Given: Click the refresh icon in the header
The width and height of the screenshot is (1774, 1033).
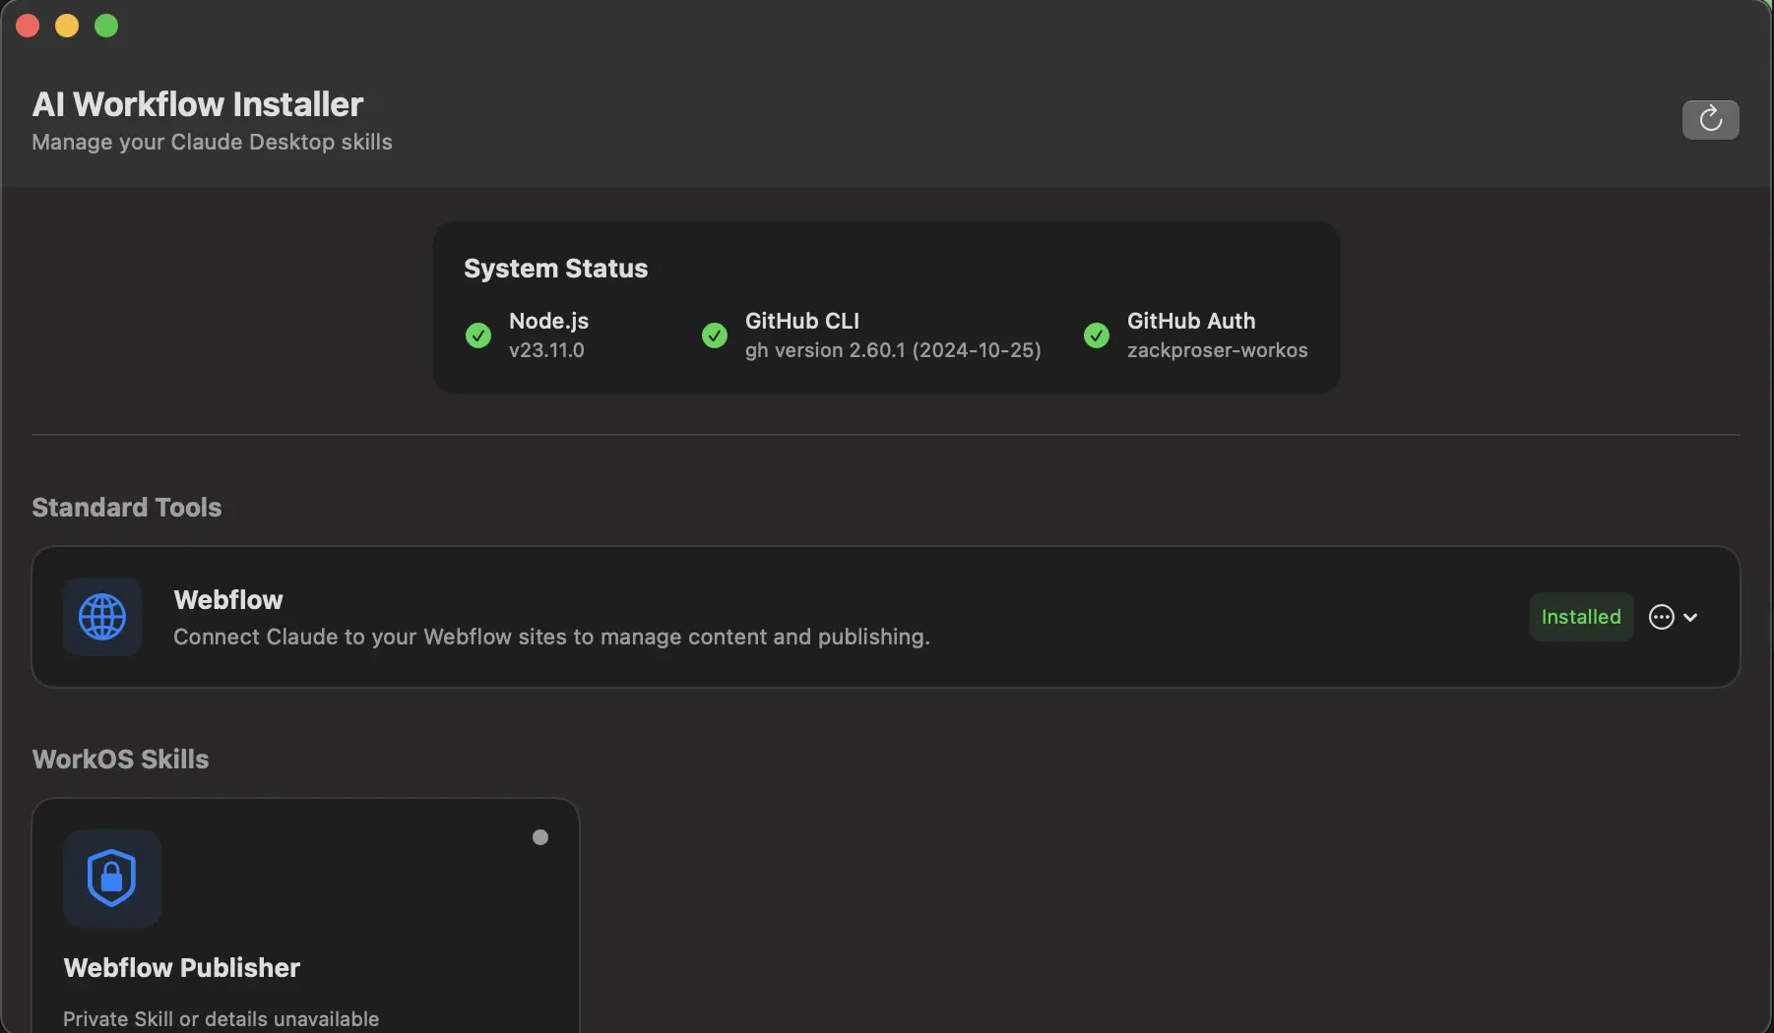Looking at the screenshot, I should click(x=1710, y=119).
